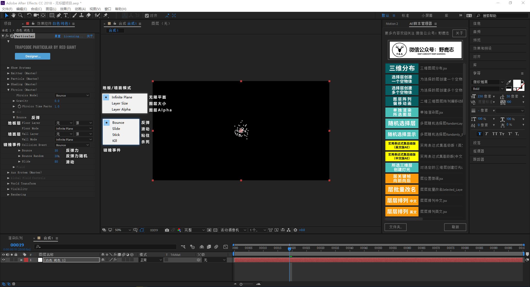Select the Puppet Pin tool
Viewport: 530px width, 287px height.
click(106, 15)
